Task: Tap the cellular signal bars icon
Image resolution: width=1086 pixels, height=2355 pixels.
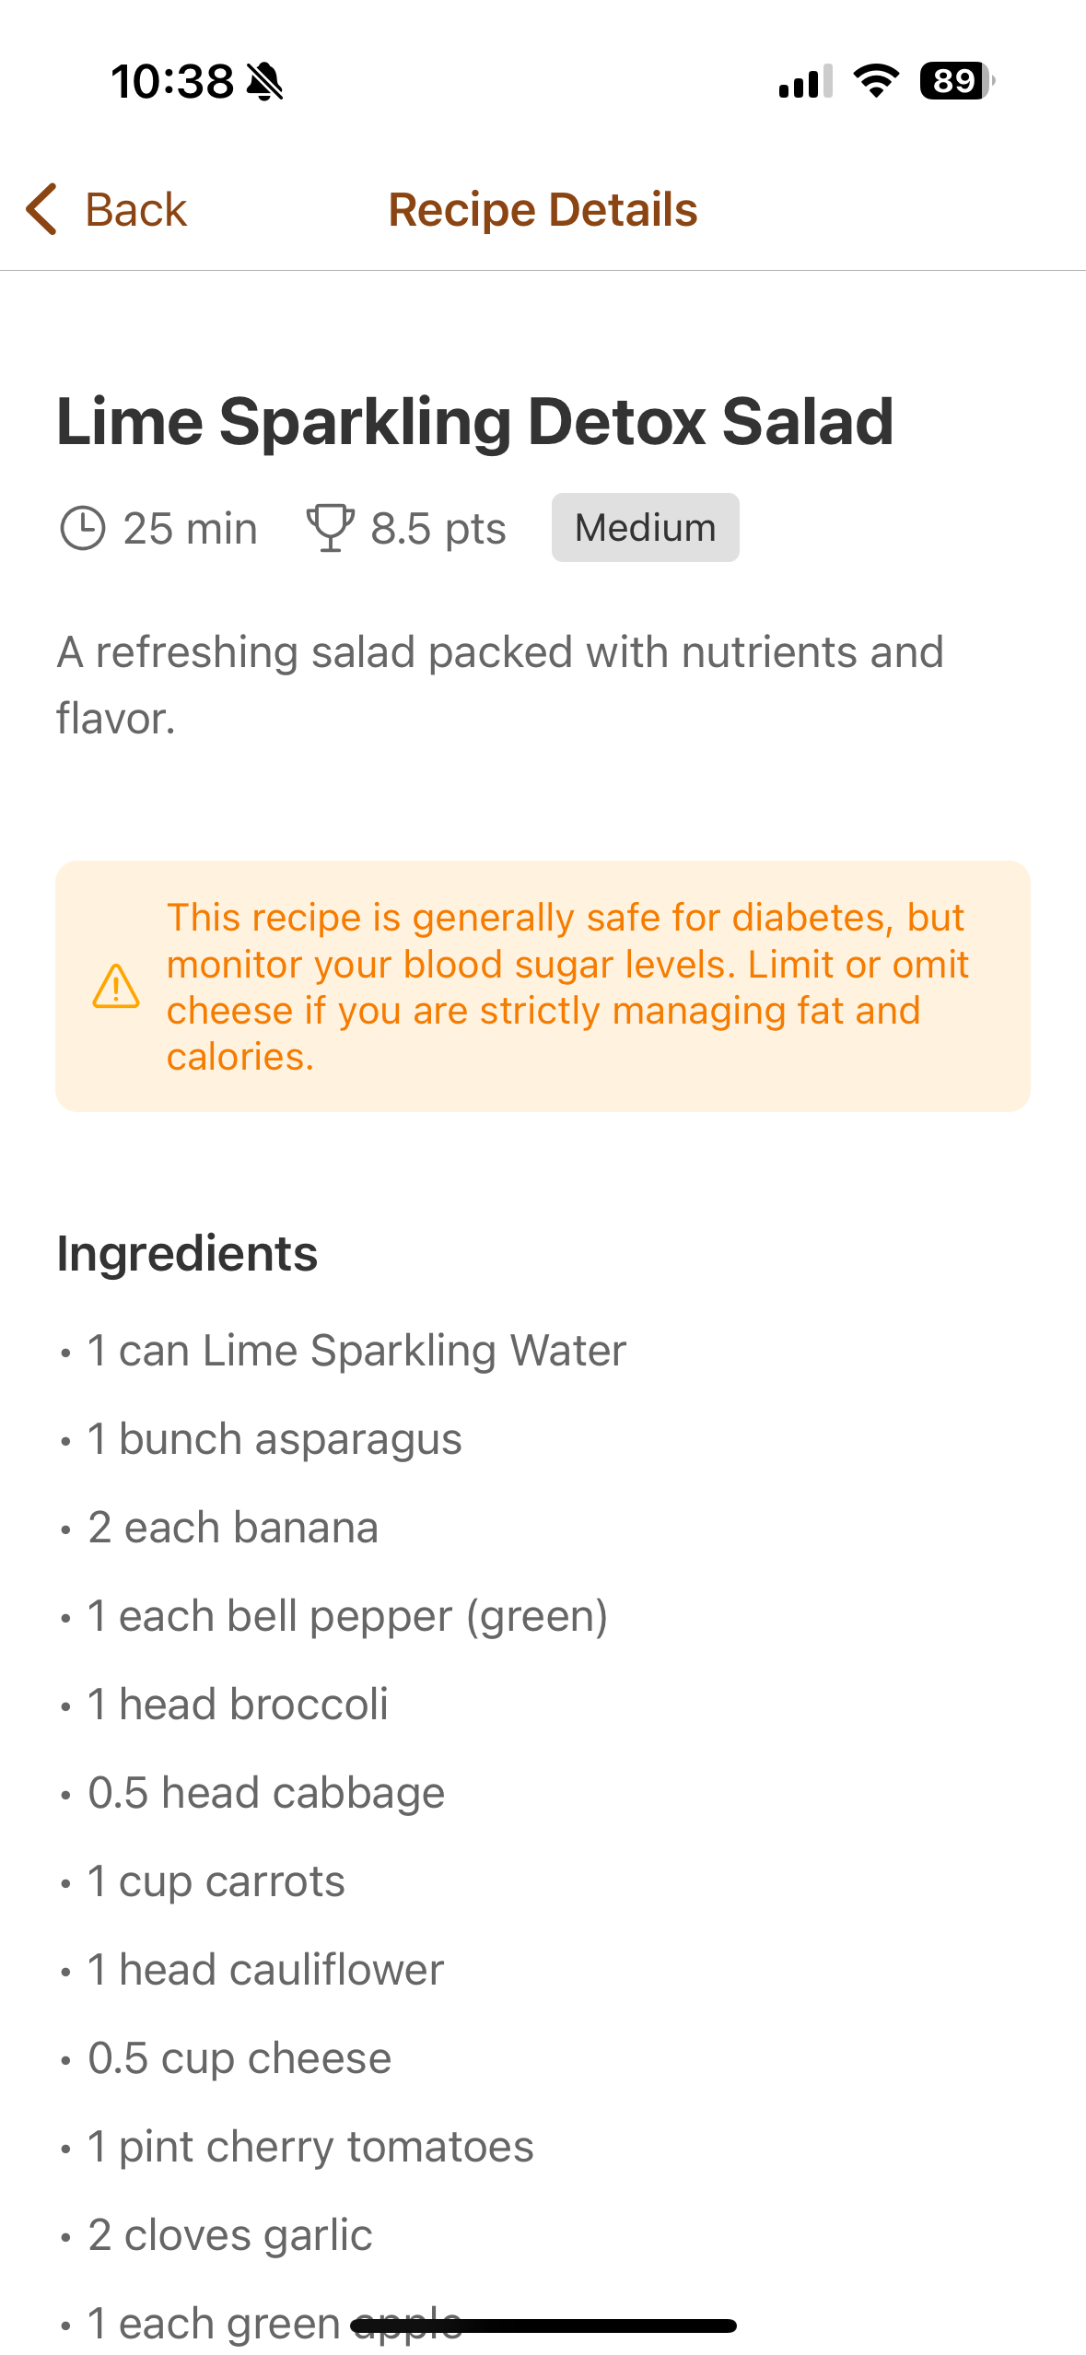Action: 806,81
